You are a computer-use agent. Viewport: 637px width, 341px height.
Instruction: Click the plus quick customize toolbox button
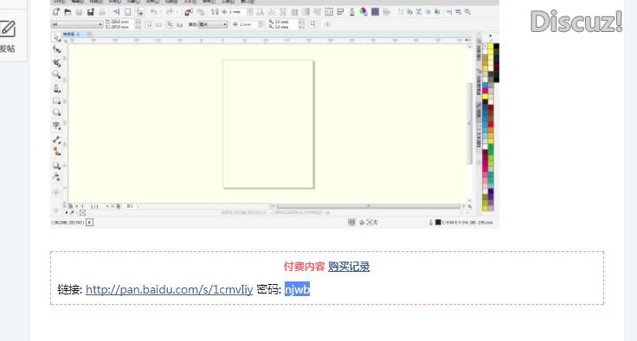coord(56,193)
